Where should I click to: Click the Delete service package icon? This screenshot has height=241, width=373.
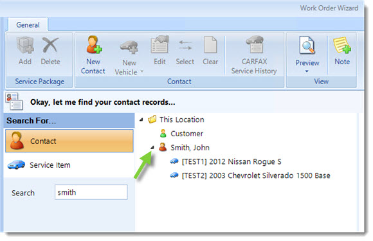pyautogui.click(x=50, y=45)
